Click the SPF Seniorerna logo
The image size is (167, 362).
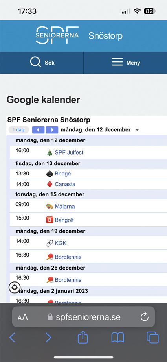tap(57, 35)
